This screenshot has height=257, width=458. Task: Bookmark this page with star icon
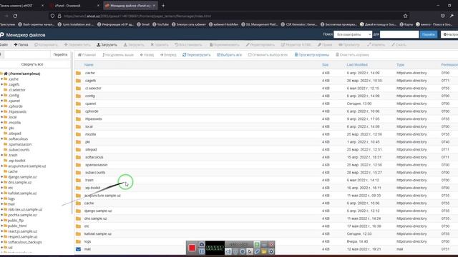click(406, 16)
